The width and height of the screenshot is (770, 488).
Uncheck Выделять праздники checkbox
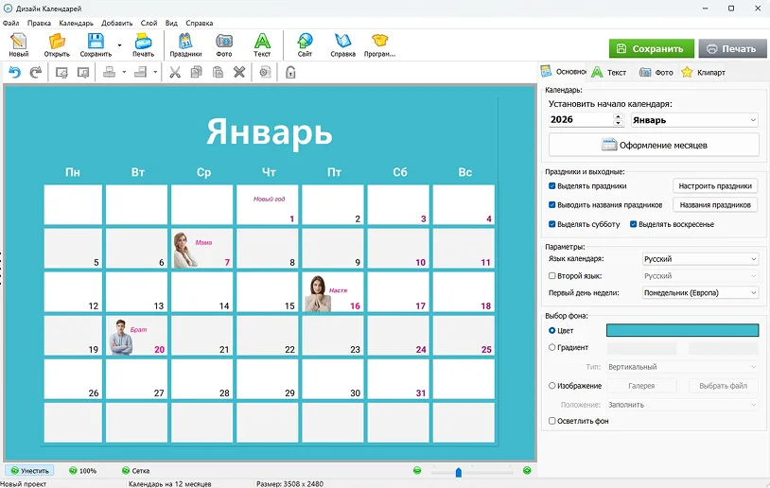point(552,186)
